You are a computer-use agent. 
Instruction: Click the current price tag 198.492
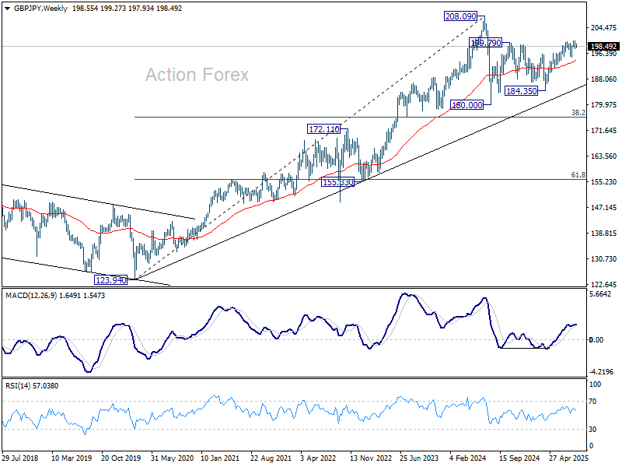coord(603,47)
